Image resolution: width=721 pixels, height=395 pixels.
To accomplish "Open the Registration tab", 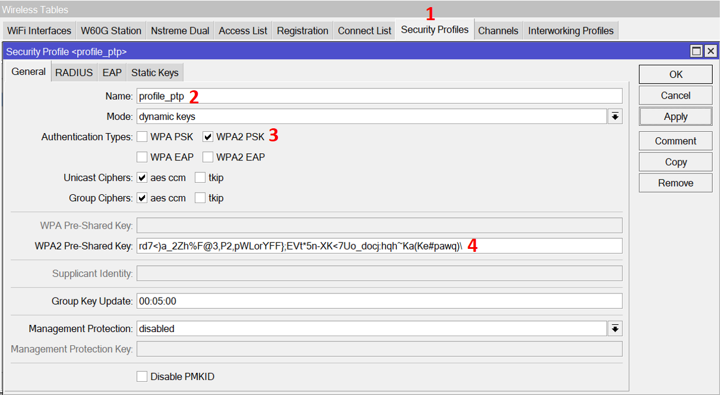I will click(302, 31).
